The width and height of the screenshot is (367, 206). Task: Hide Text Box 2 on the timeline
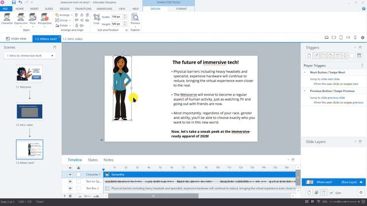[70, 188]
